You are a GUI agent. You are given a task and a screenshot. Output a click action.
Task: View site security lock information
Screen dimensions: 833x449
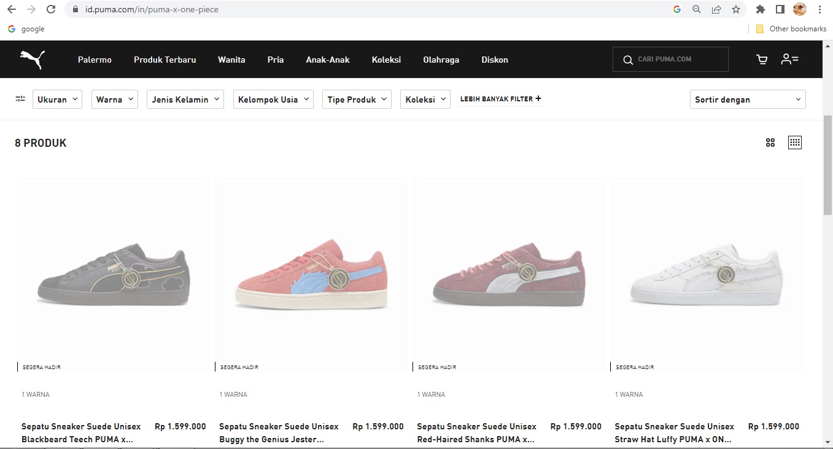tap(76, 9)
